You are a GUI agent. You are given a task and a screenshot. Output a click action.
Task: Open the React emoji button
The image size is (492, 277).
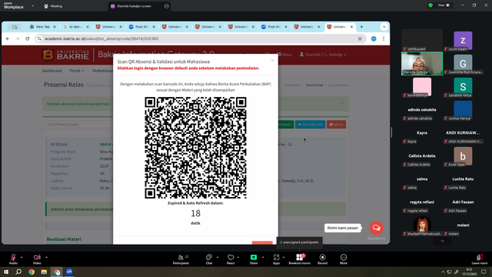231,259
